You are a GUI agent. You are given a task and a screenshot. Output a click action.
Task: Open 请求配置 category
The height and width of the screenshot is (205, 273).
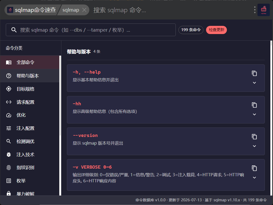click(x=30, y=102)
